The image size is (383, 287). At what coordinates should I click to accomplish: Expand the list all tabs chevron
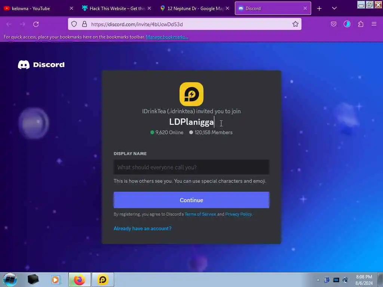[x=334, y=8]
